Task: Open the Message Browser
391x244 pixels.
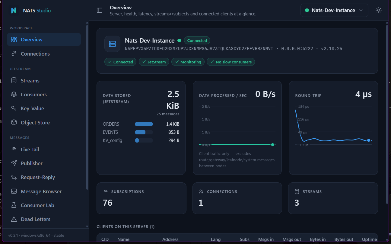Action: click(44, 191)
